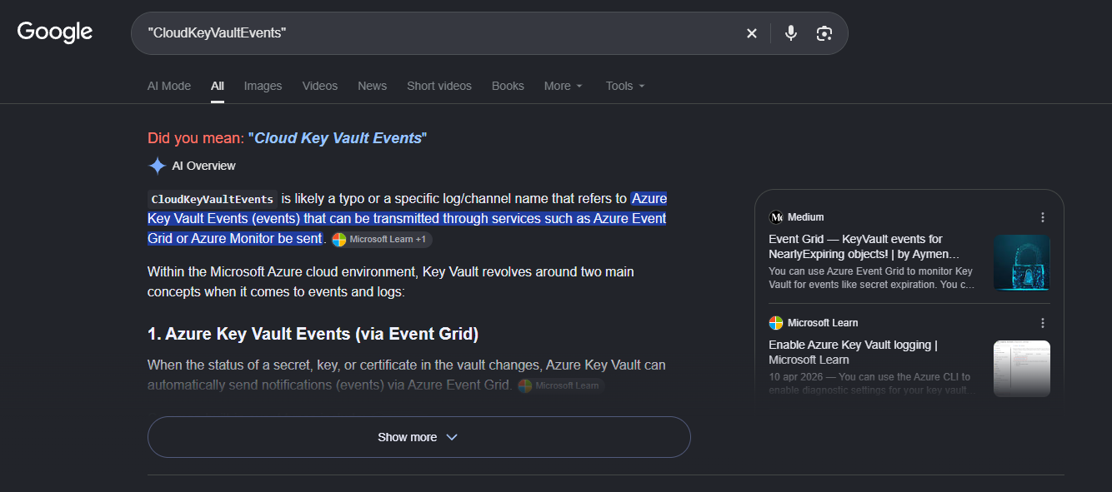Expand the More dropdown menu

(564, 86)
